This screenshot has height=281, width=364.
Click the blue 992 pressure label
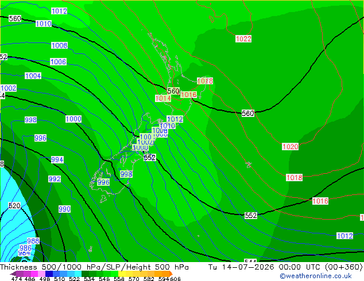click(x=55, y=179)
